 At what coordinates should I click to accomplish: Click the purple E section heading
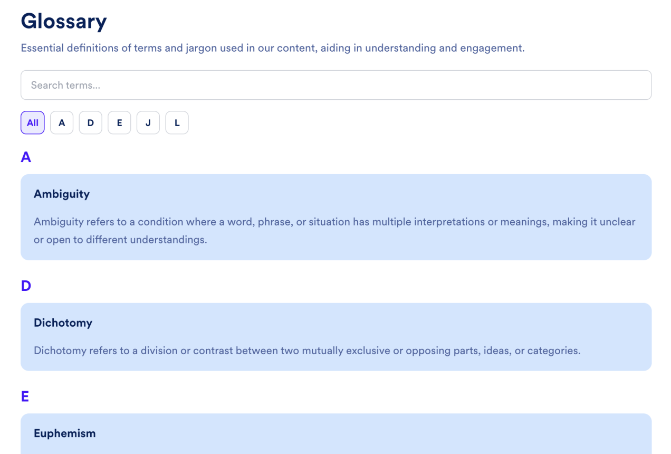tap(25, 396)
